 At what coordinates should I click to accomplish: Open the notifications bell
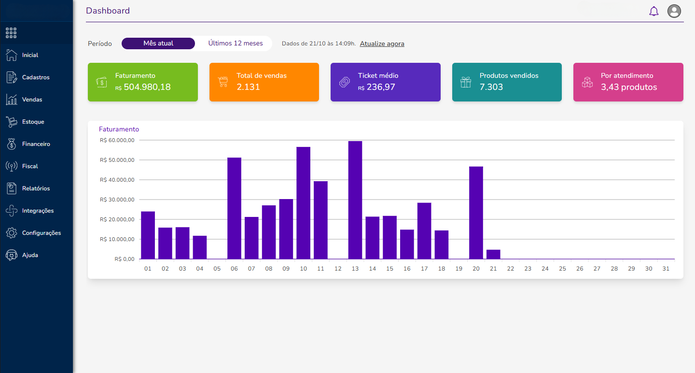point(654,11)
